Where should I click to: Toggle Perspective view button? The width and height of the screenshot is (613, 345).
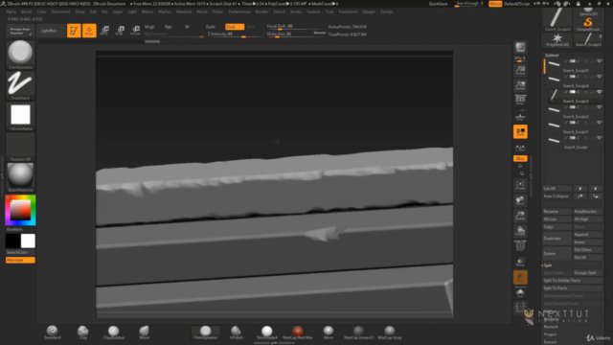pos(520,100)
